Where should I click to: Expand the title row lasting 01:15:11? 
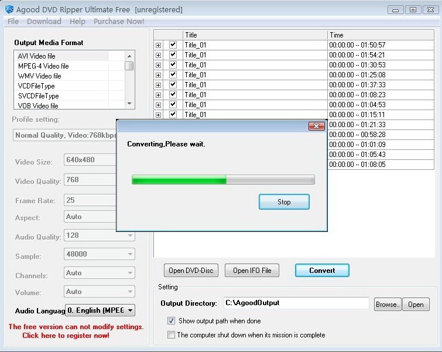tap(159, 115)
